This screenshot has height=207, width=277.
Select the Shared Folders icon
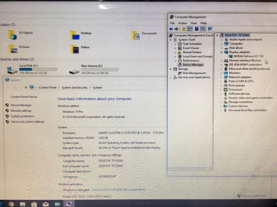[179, 52]
